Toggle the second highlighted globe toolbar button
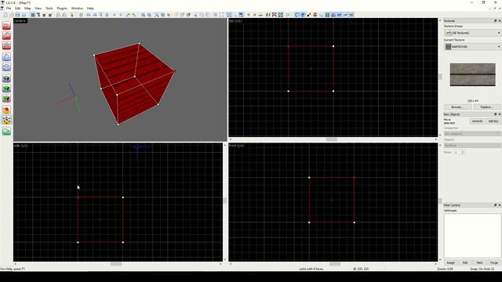 pyautogui.click(x=303, y=15)
